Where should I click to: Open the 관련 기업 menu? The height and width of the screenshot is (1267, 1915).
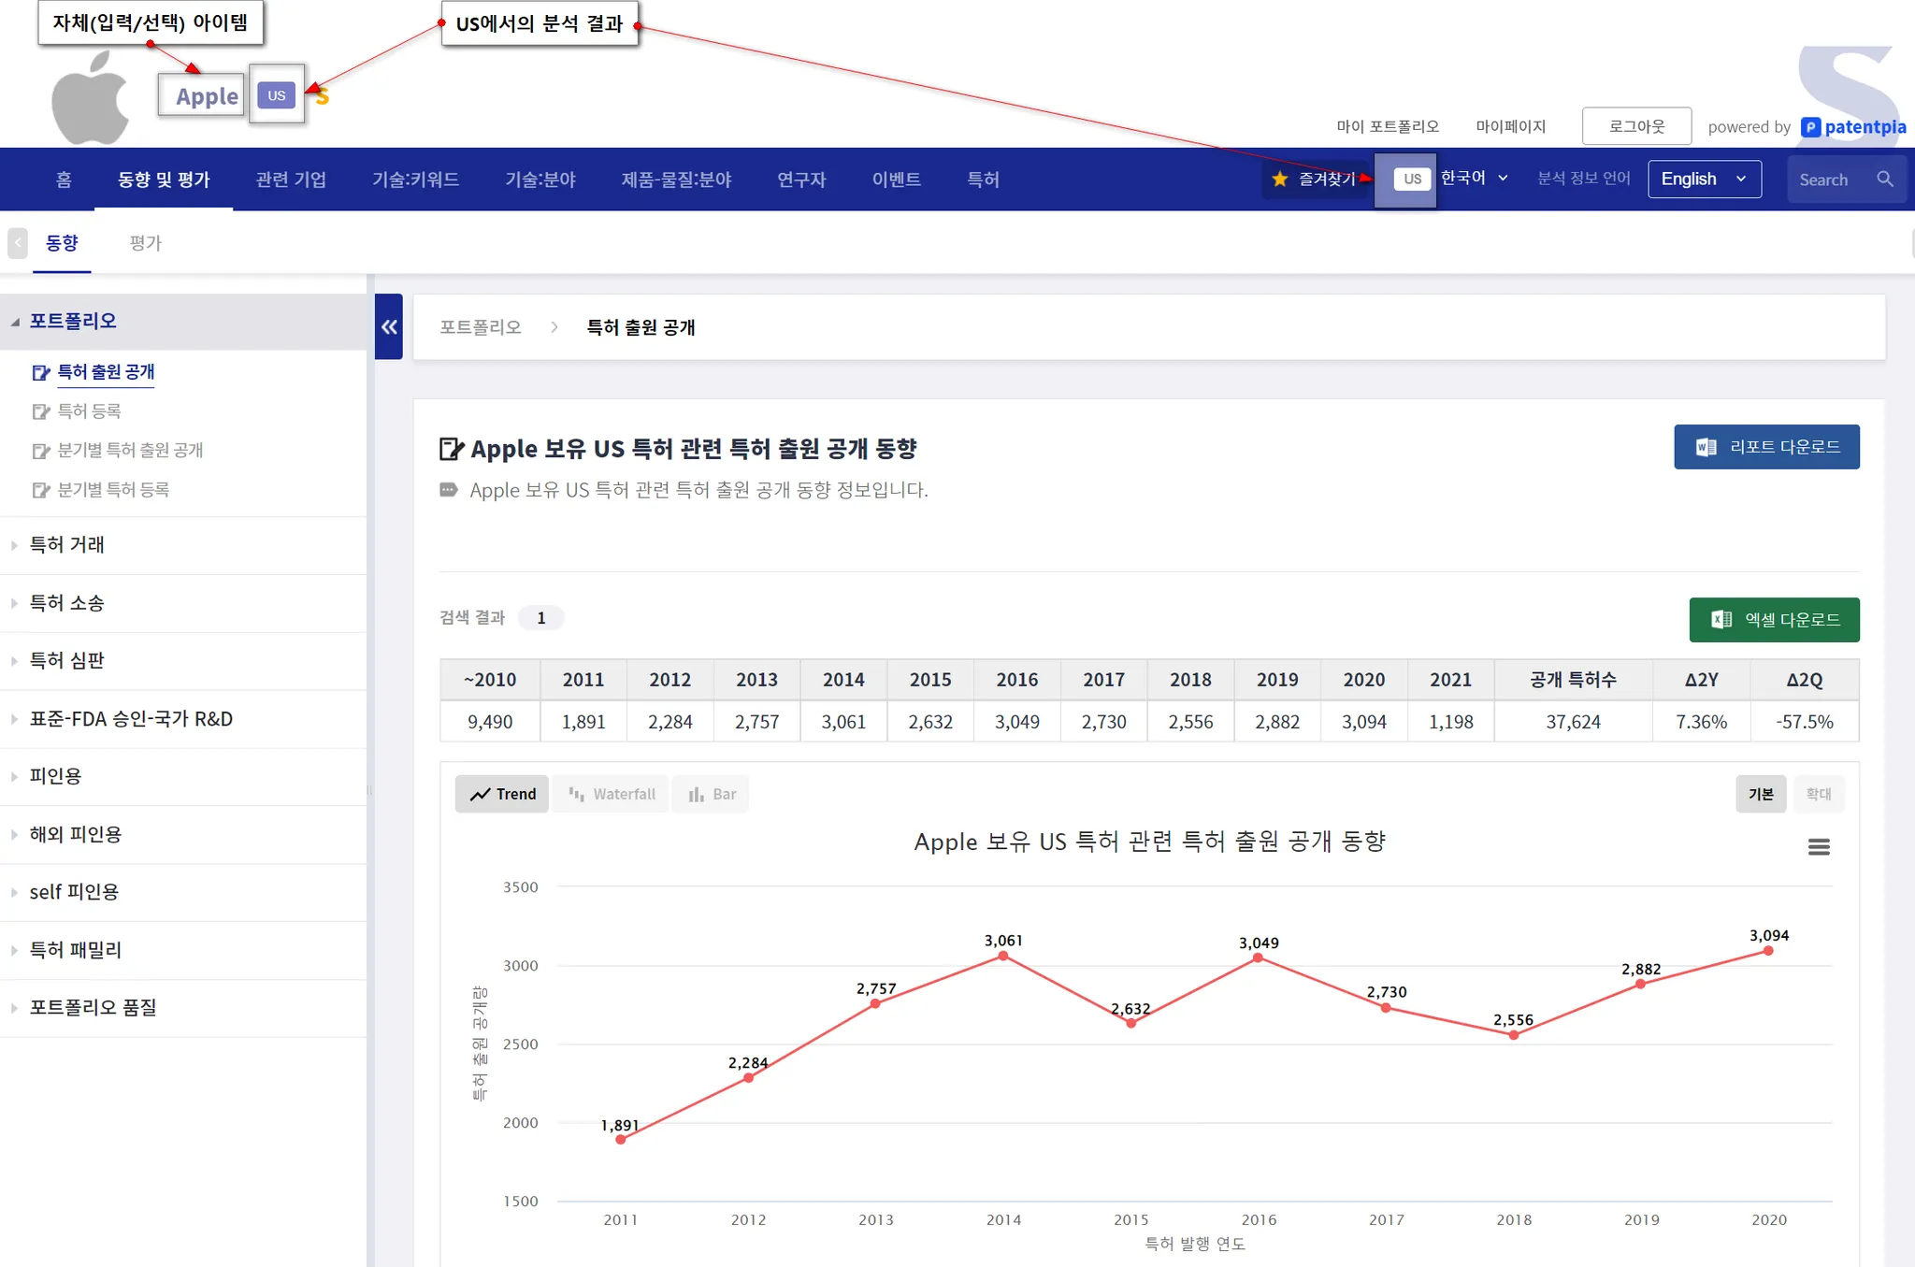pyautogui.click(x=291, y=179)
